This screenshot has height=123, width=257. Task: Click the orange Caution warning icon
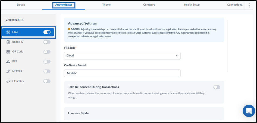(x=69, y=29)
